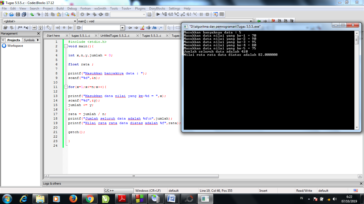Viewport: 364px width, 204px height.
Task: Expand the search text combo box arrow
Action: pyautogui.click(x=122, y=28)
